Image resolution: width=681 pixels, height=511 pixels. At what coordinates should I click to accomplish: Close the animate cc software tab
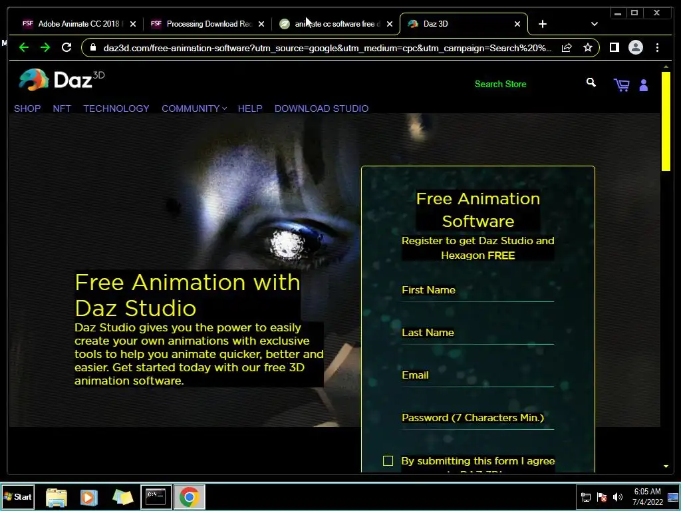[390, 24]
